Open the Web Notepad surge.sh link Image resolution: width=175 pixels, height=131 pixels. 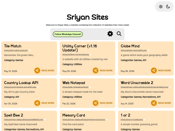pyautogui.click(x=76, y=87)
